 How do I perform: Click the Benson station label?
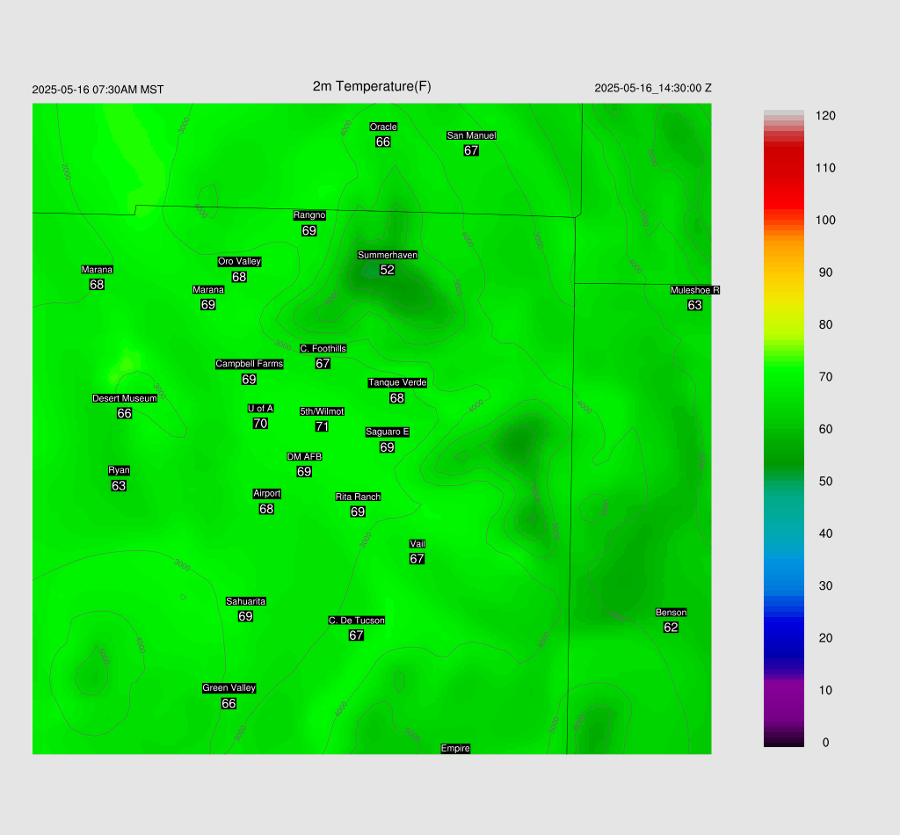point(671,613)
